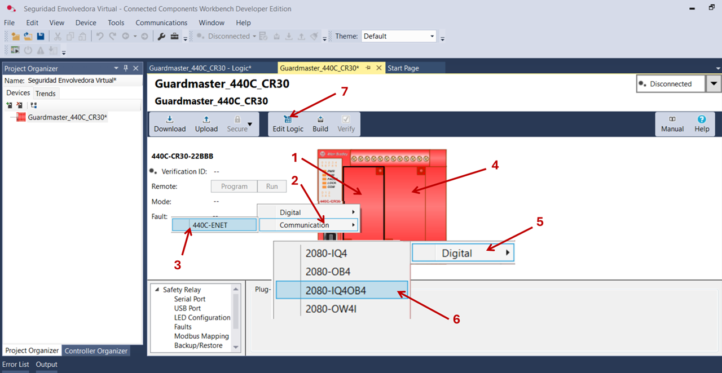Image resolution: width=722 pixels, height=373 pixels.
Task: Set Remote mode to Program
Action: pyautogui.click(x=234, y=186)
